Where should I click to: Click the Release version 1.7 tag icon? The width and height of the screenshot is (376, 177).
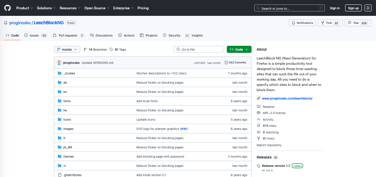point(259,166)
